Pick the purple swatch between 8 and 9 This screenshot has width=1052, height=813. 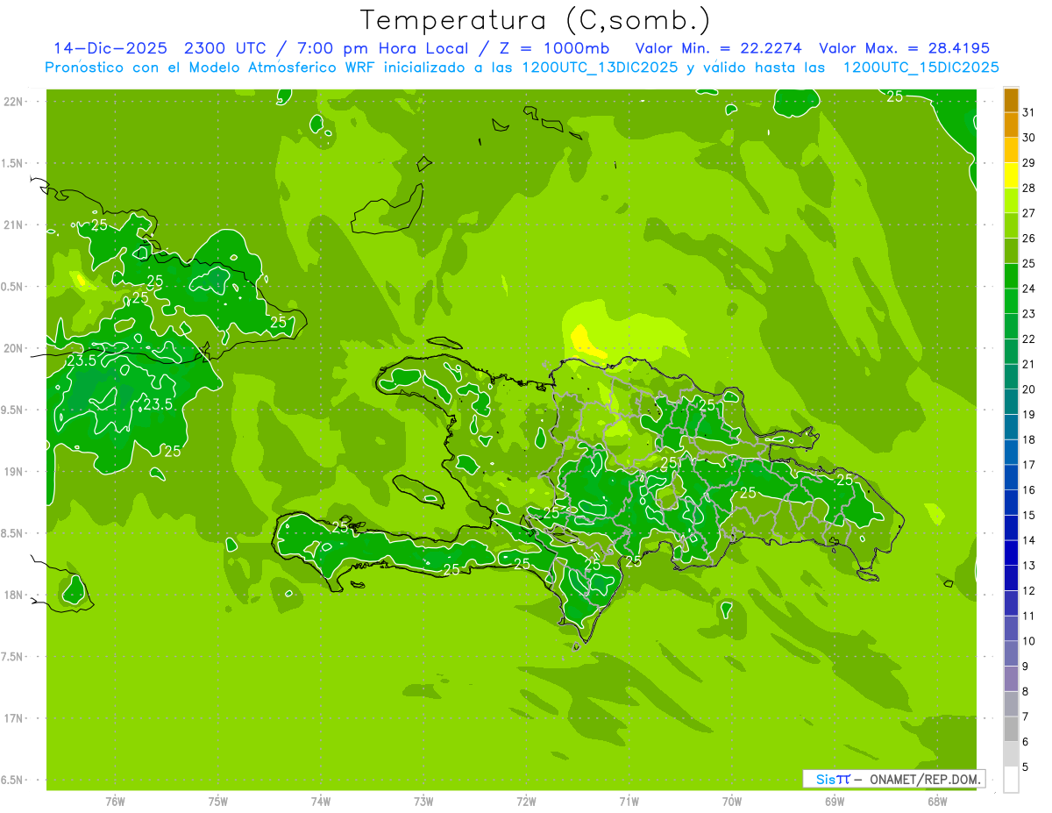(x=1011, y=679)
